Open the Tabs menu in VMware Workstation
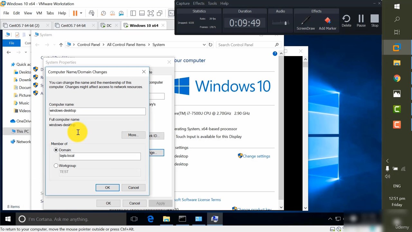 [50, 13]
